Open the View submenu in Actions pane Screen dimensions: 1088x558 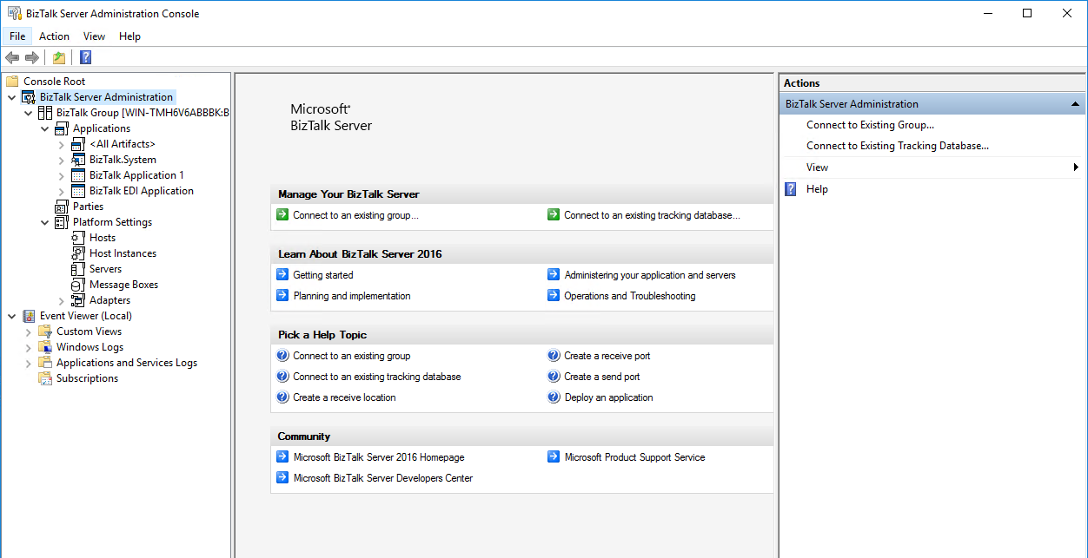932,167
